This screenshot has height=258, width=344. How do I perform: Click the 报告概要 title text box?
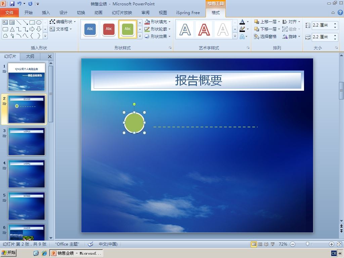(x=198, y=81)
